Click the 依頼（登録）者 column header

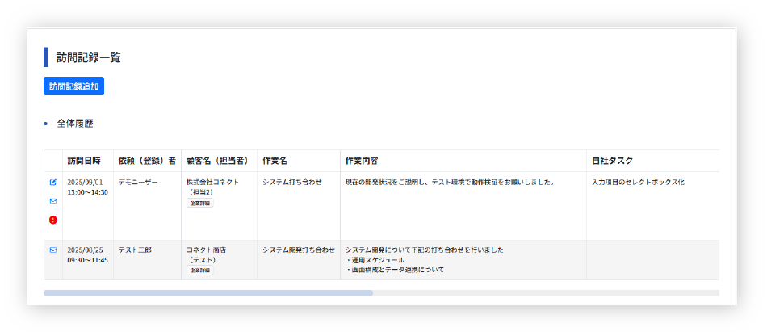146,161
